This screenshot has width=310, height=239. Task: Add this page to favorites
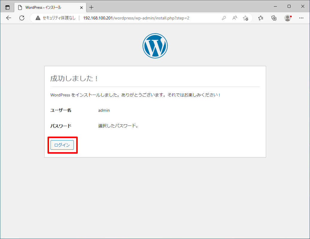coord(245,18)
